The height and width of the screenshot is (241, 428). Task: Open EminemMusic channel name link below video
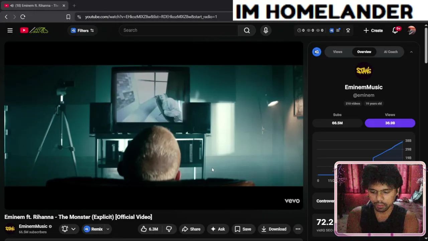tap(33, 227)
